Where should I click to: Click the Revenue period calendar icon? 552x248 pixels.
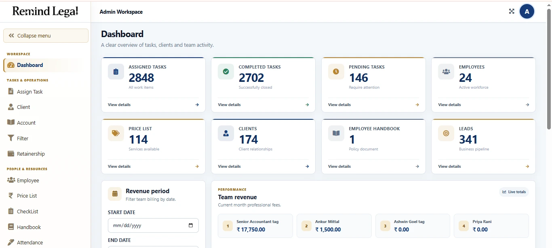[x=115, y=194]
